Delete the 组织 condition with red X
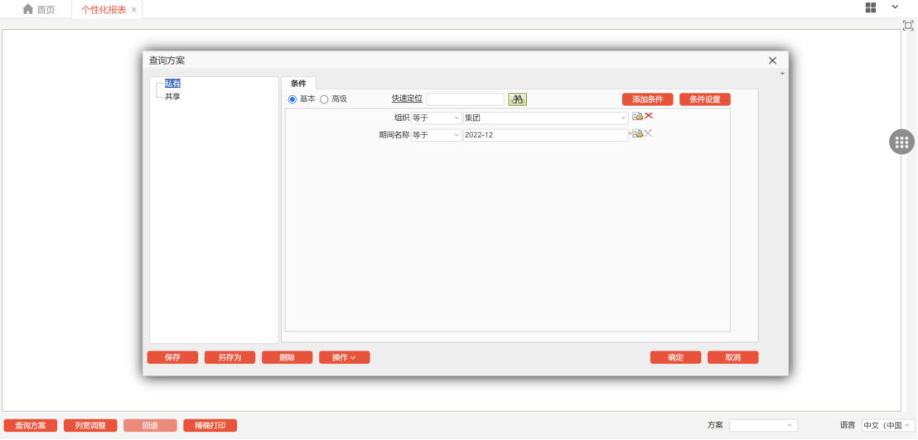918x440 pixels. click(649, 116)
